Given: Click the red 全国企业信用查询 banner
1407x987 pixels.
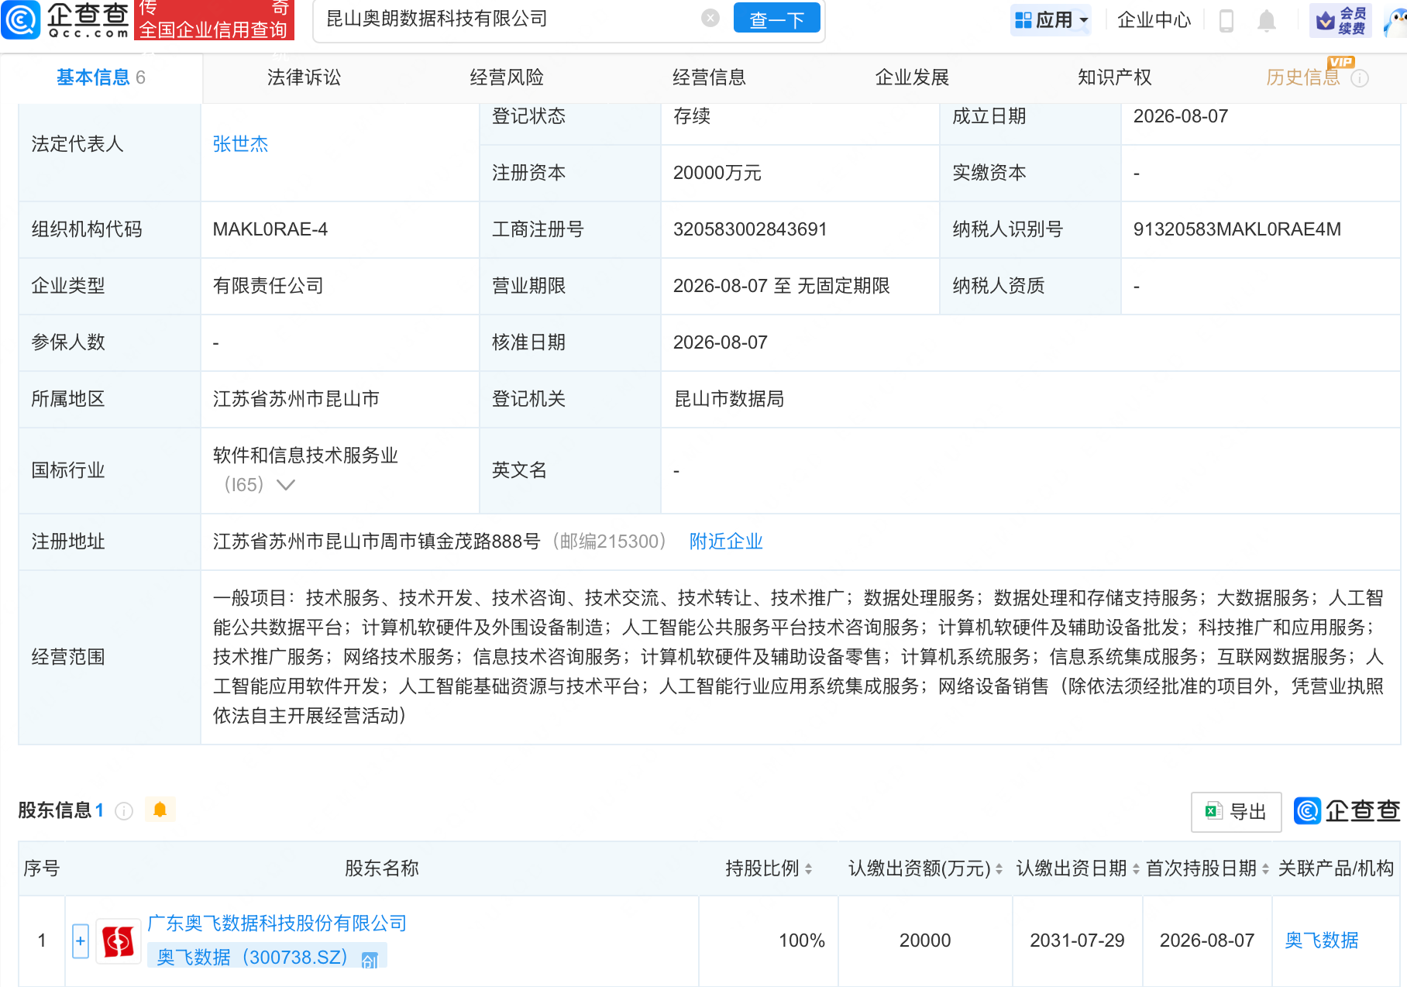Looking at the screenshot, I should [213, 20].
